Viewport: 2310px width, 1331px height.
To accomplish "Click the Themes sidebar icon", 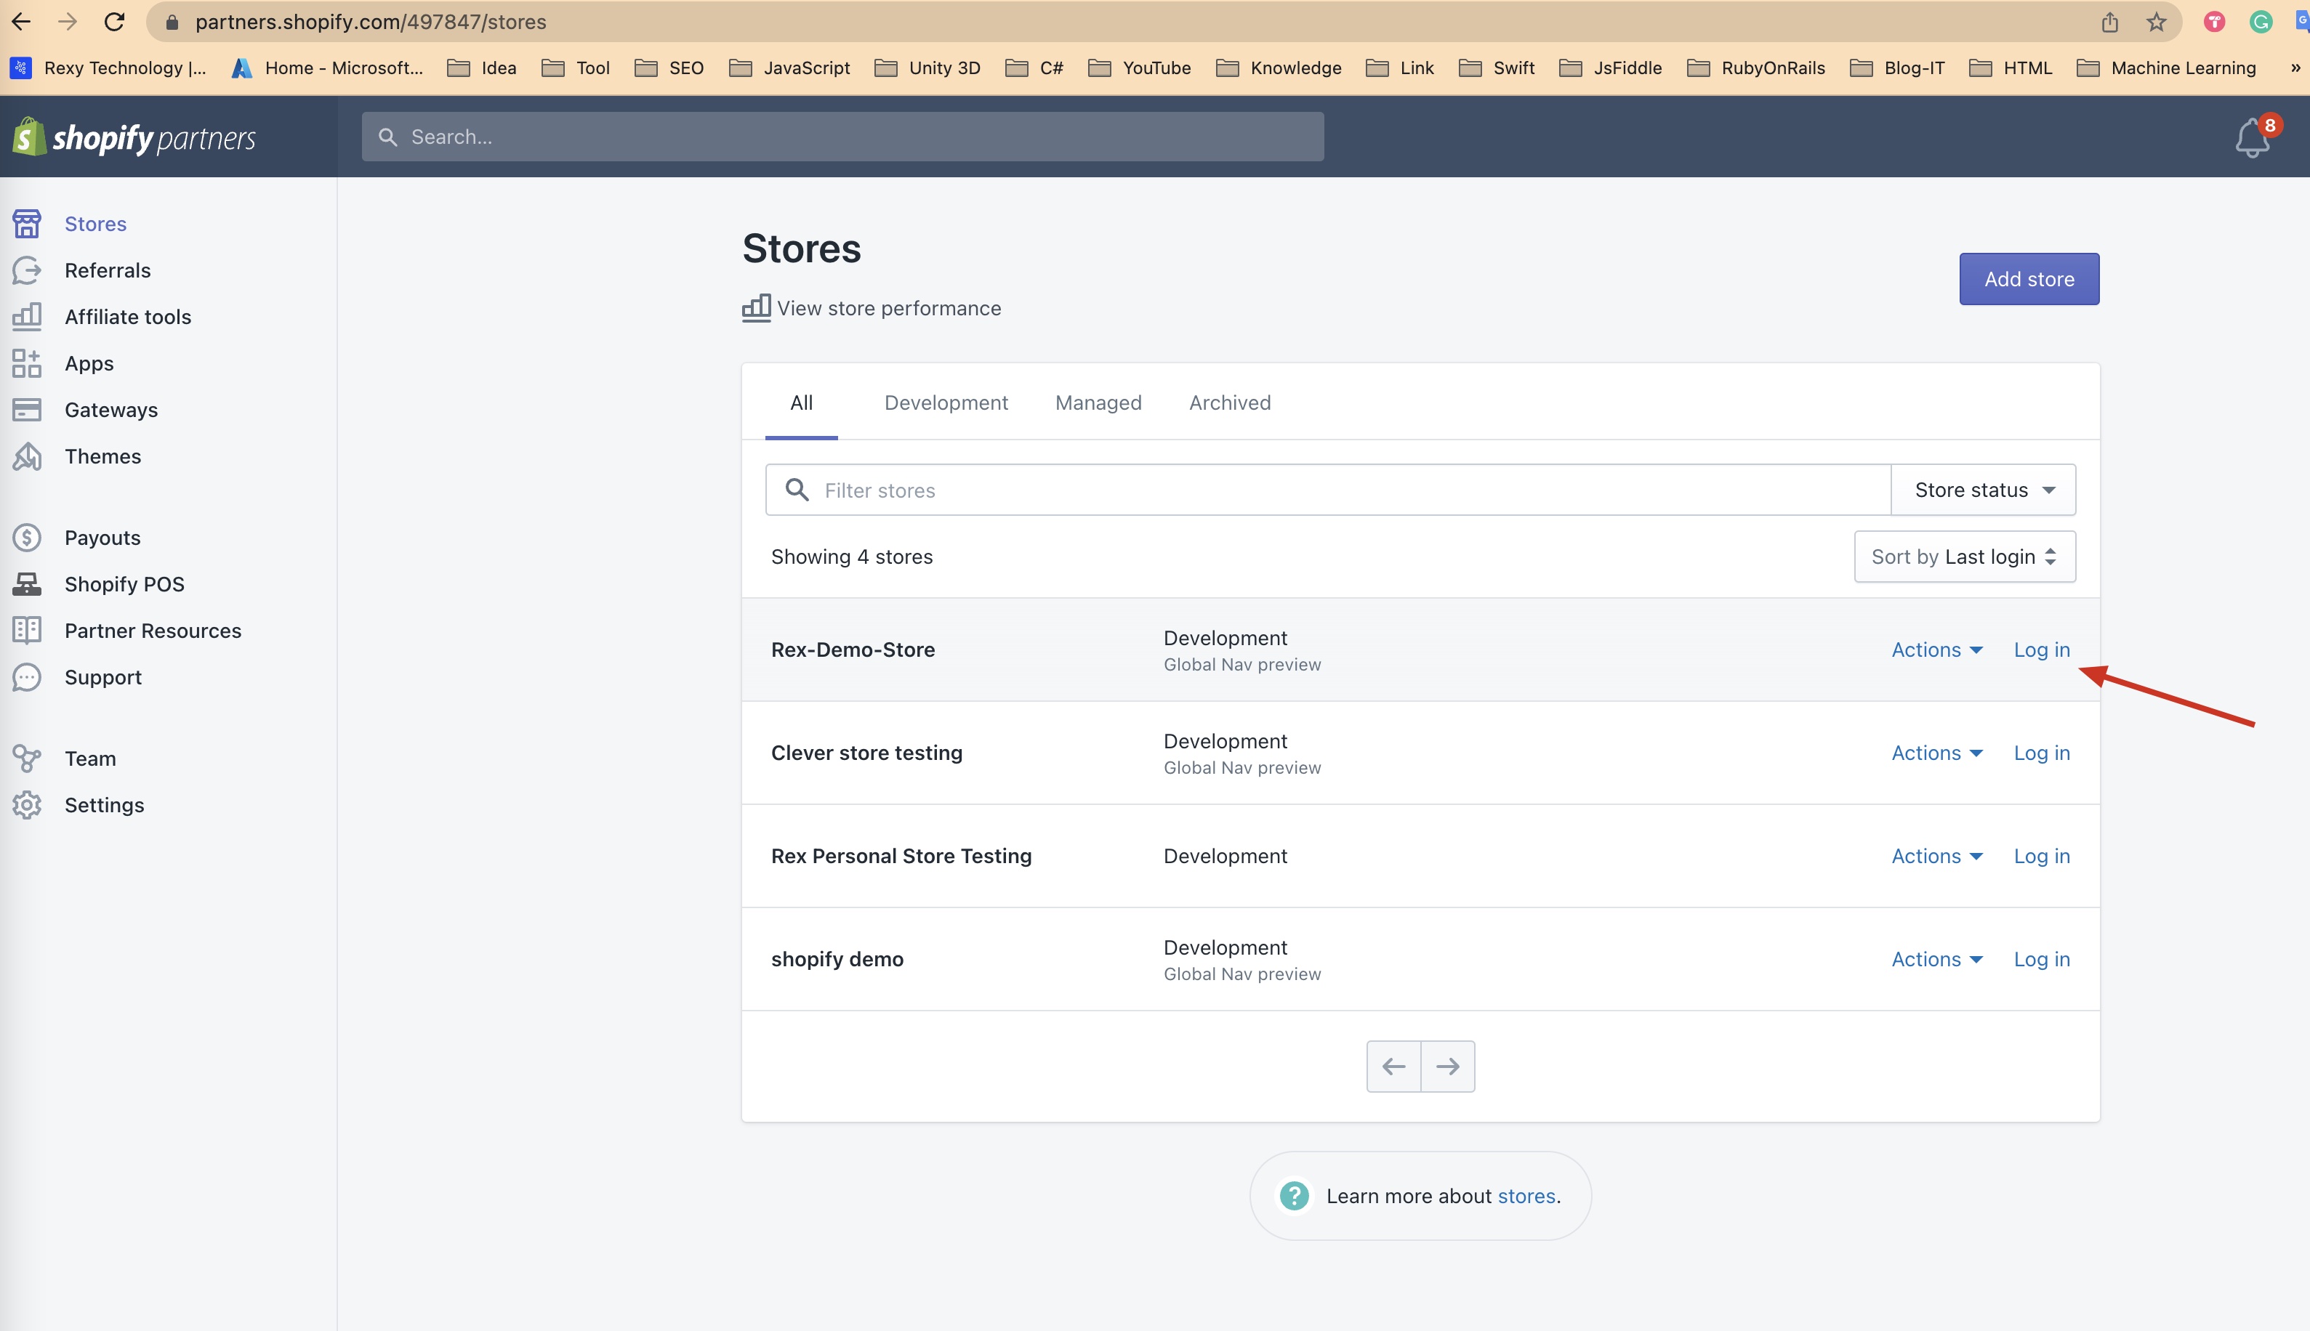I will click(x=26, y=456).
